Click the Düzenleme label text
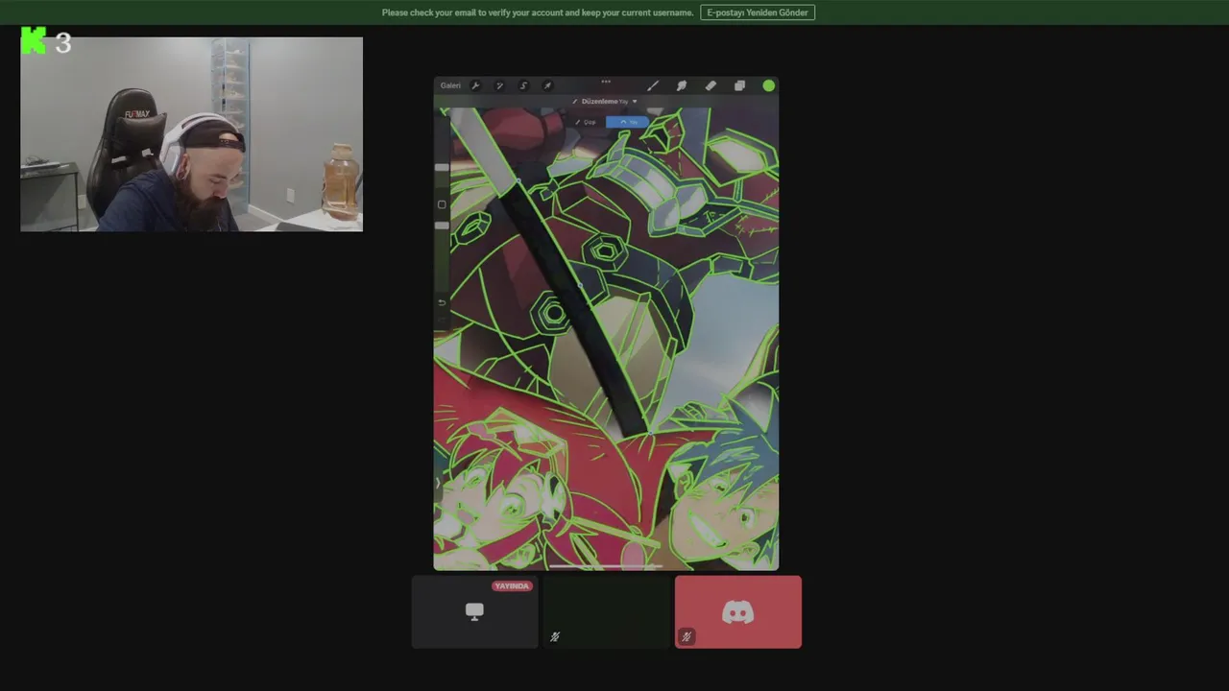This screenshot has width=1229, height=691. (599, 102)
